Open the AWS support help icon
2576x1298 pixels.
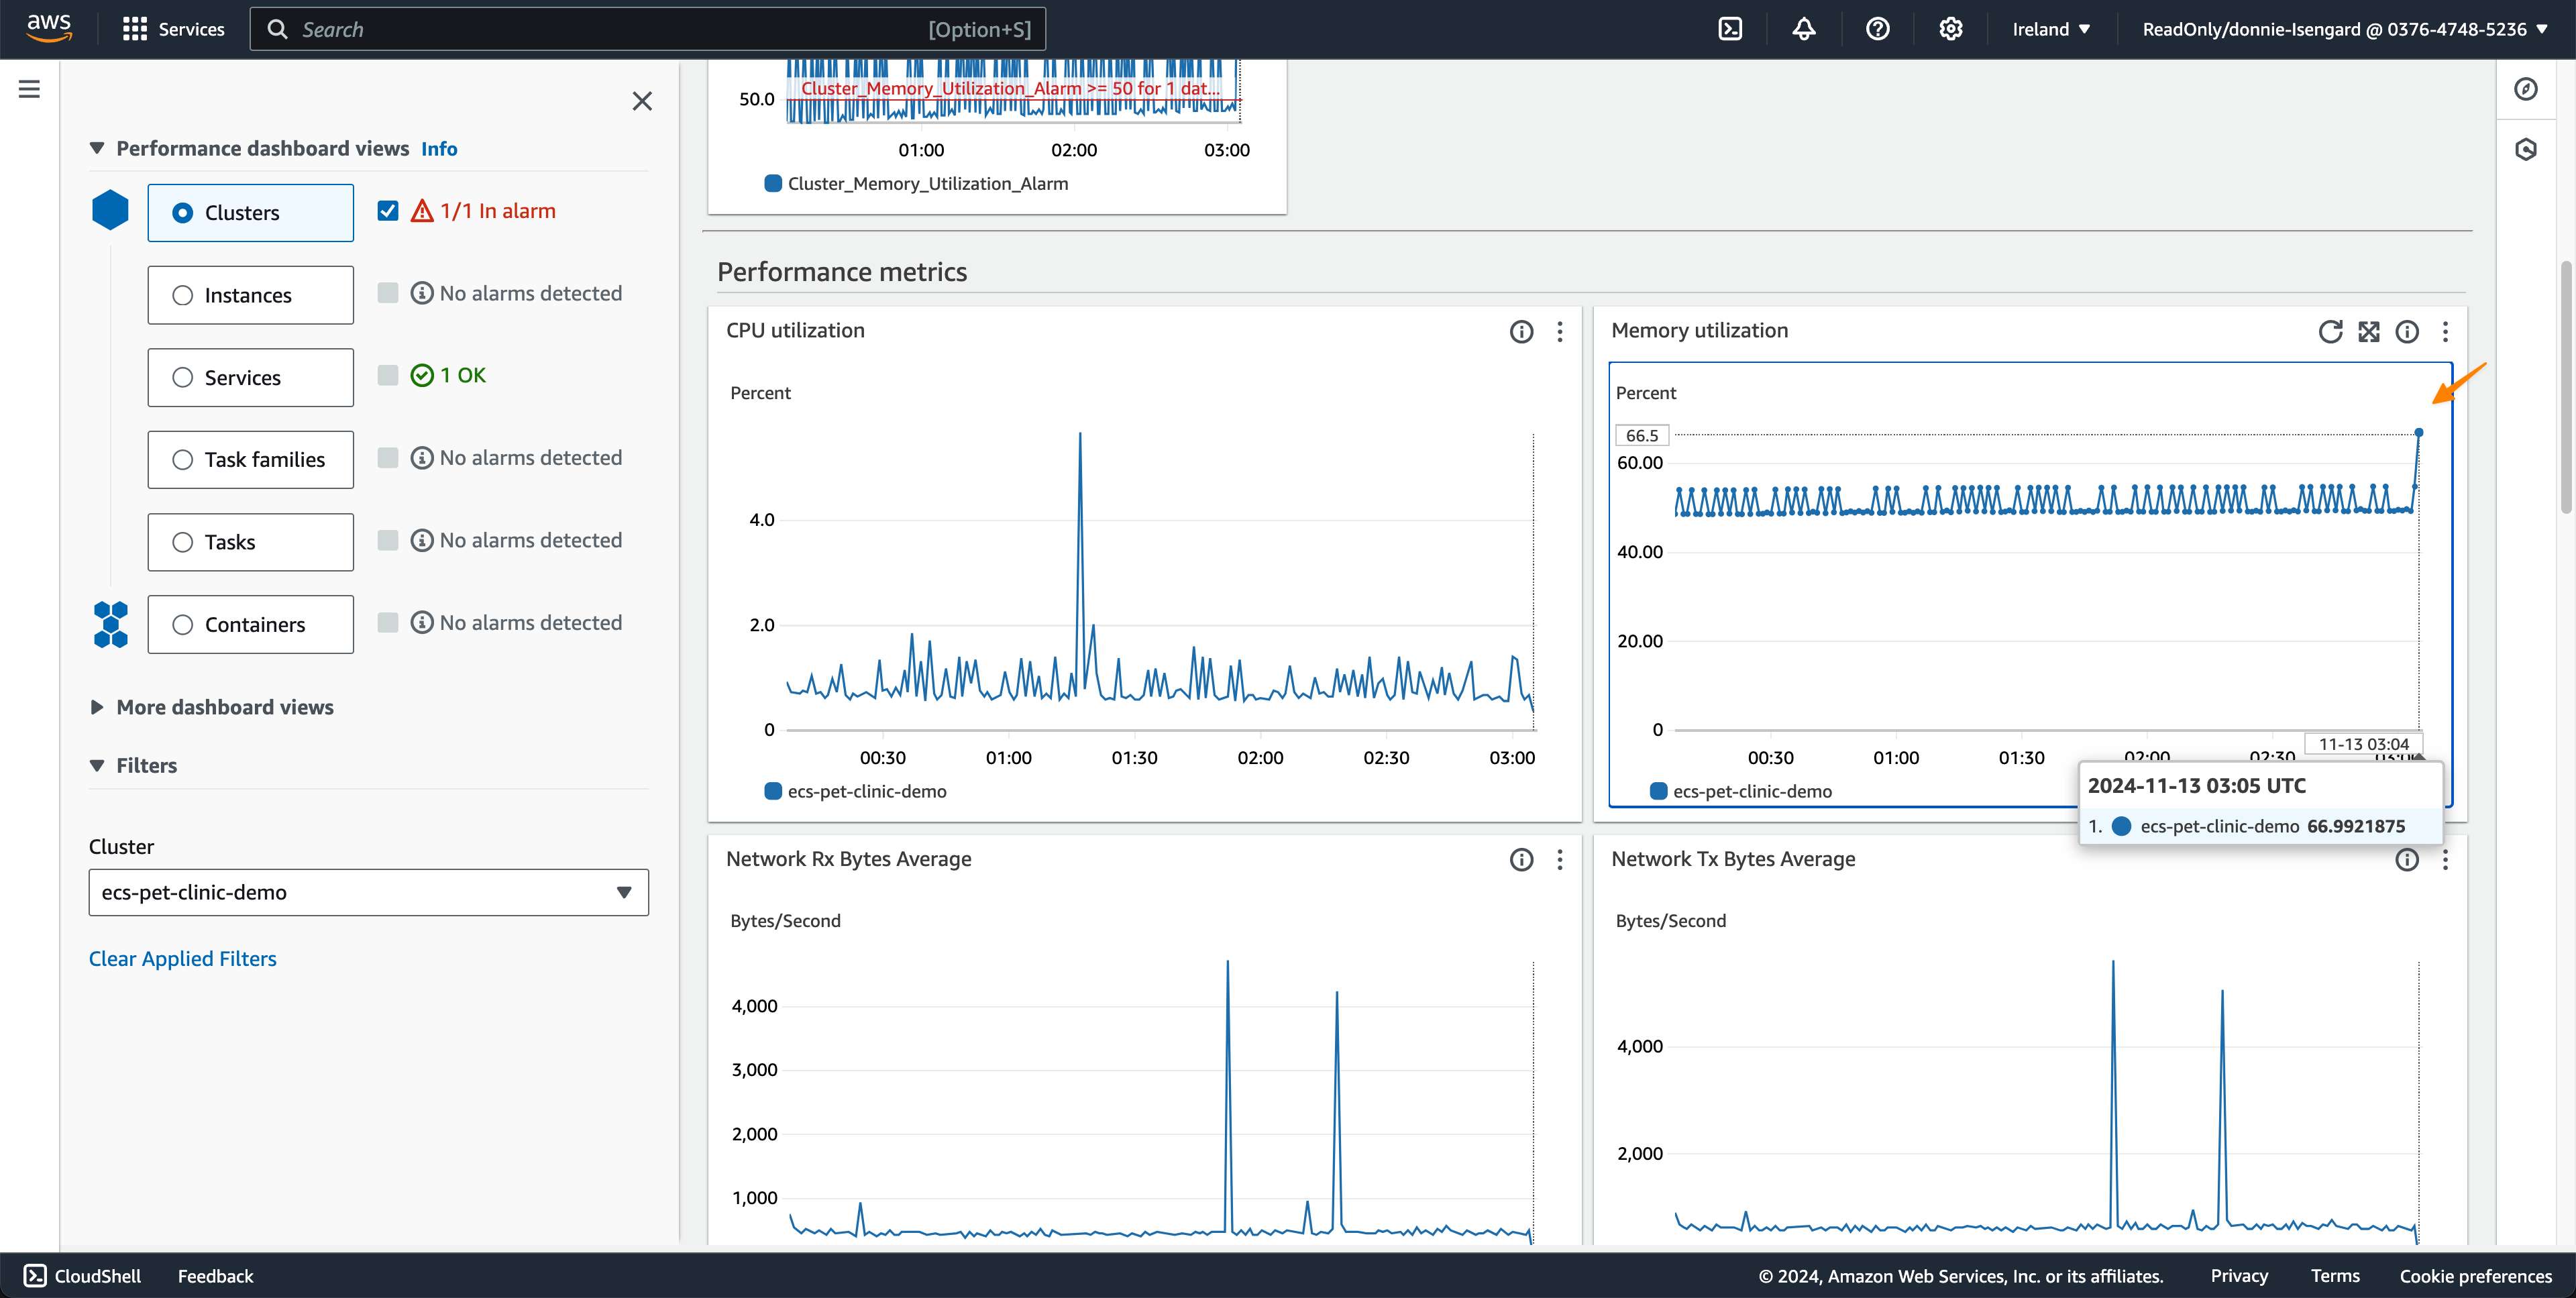(x=1877, y=29)
